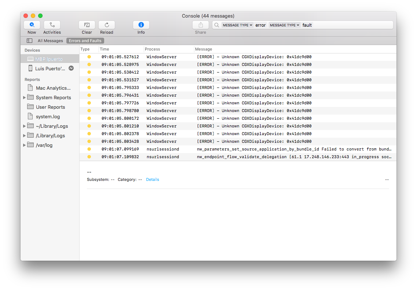Select message at 09:01:05.796431
Screen dimensions: 417x290
click(x=238, y=95)
